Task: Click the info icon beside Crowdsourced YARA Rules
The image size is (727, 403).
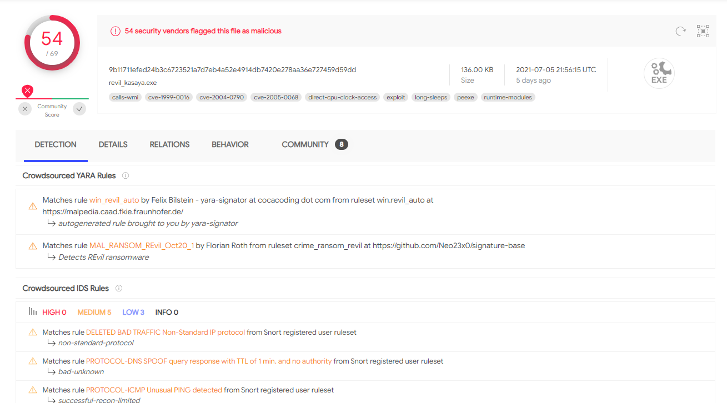Action: 126,175
